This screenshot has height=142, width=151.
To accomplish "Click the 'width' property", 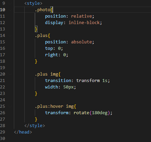I will (52, 87).
